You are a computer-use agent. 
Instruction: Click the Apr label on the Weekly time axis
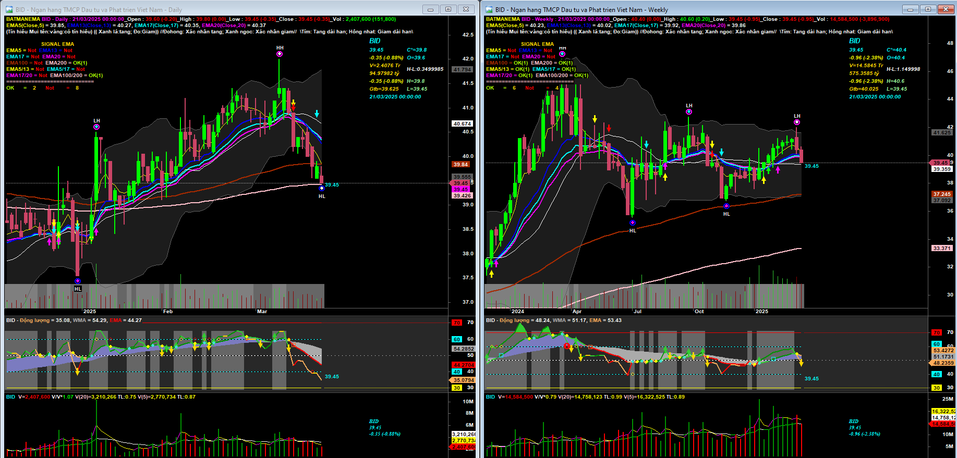click(577, 312)
